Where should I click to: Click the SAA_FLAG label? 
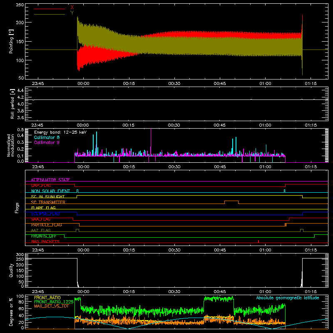41,219
